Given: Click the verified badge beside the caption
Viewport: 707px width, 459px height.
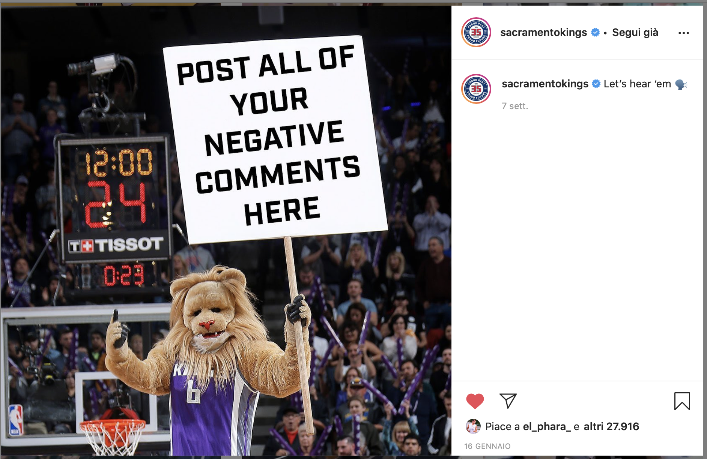Looking at the screenshot, I should coord(596,84).
